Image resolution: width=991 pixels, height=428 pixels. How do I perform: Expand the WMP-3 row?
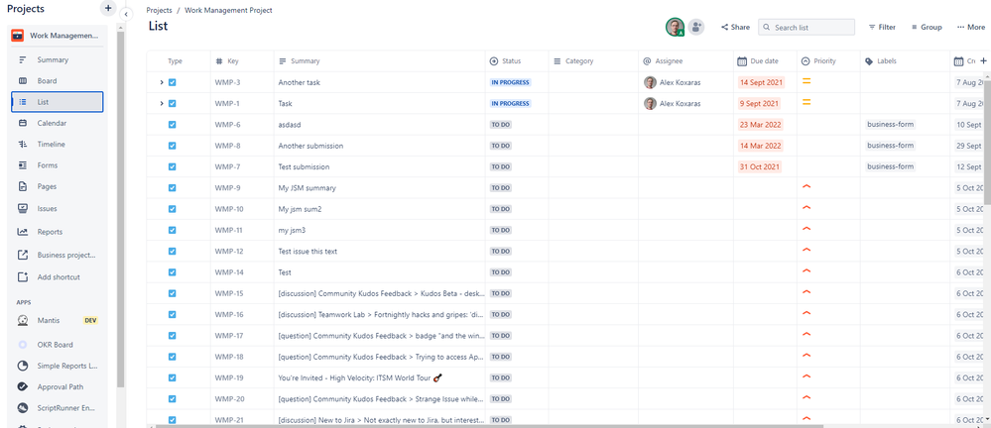coord(162,82)
